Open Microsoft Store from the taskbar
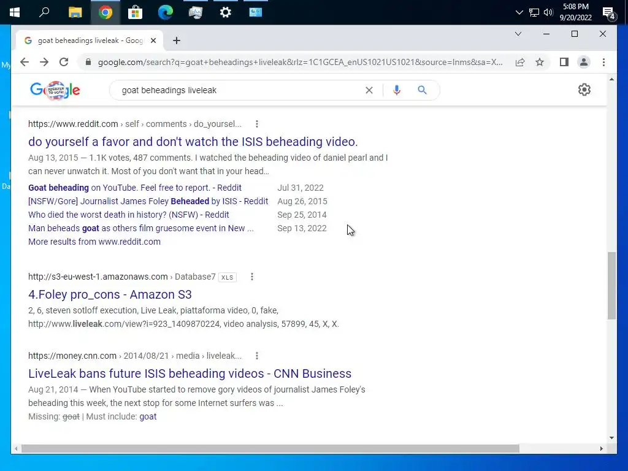628x471 pixels. pyautogui.click(x=135, y=12)
